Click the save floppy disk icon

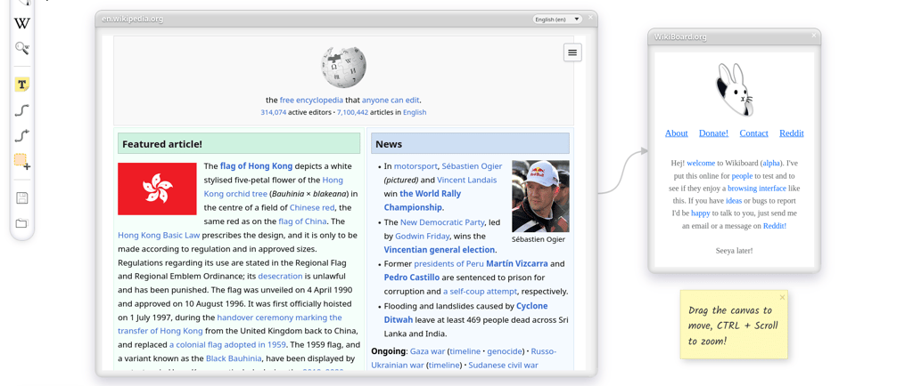tap(22, 198)
